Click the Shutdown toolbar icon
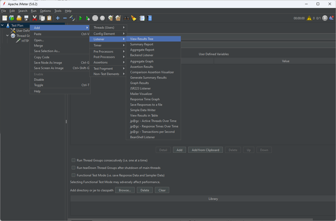 102,18
